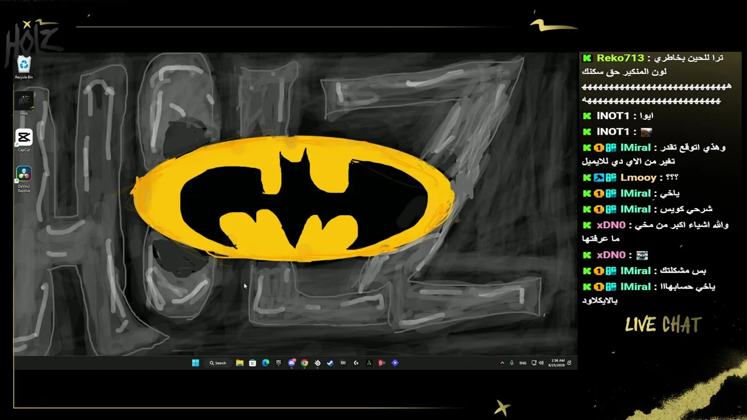Open Steam from the taskbar
The image size is (747, 420).
click(330, 363)
